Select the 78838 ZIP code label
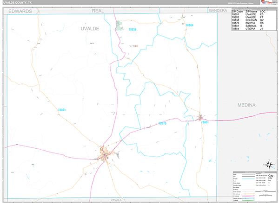Screen dimensions: 279x203 pos(132,29)
